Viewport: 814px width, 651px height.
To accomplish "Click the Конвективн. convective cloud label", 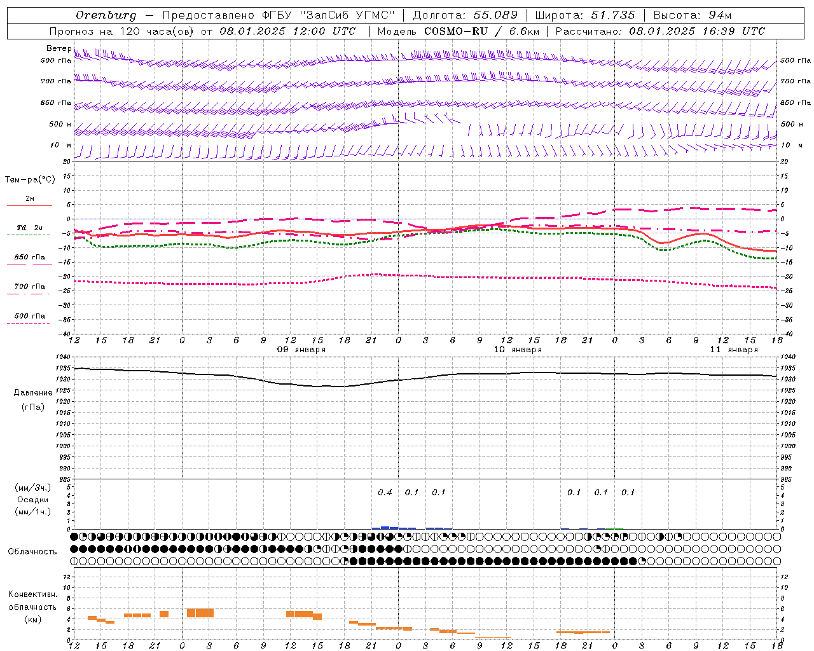I will coord(32,594).
